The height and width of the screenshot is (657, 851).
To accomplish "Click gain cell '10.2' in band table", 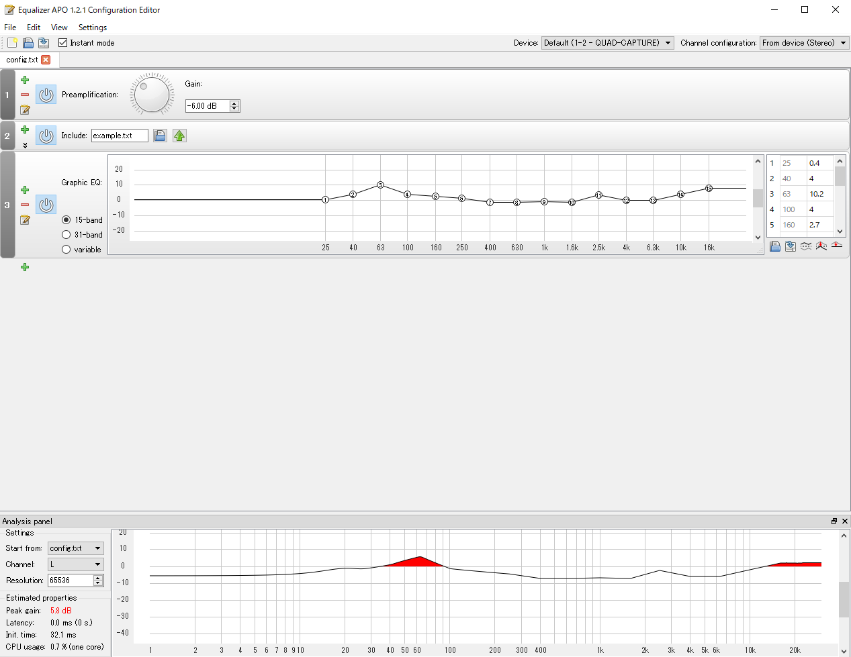I will tap(820, 194).
